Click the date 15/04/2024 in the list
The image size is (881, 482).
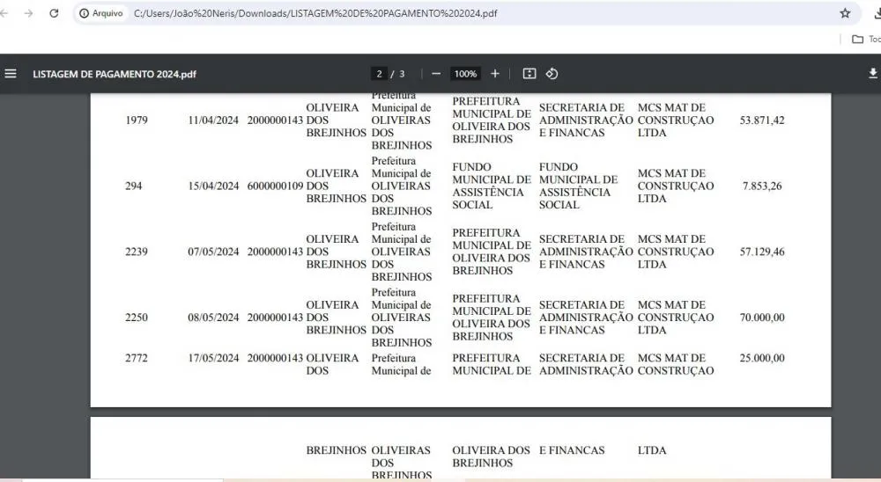coord(213,186)
